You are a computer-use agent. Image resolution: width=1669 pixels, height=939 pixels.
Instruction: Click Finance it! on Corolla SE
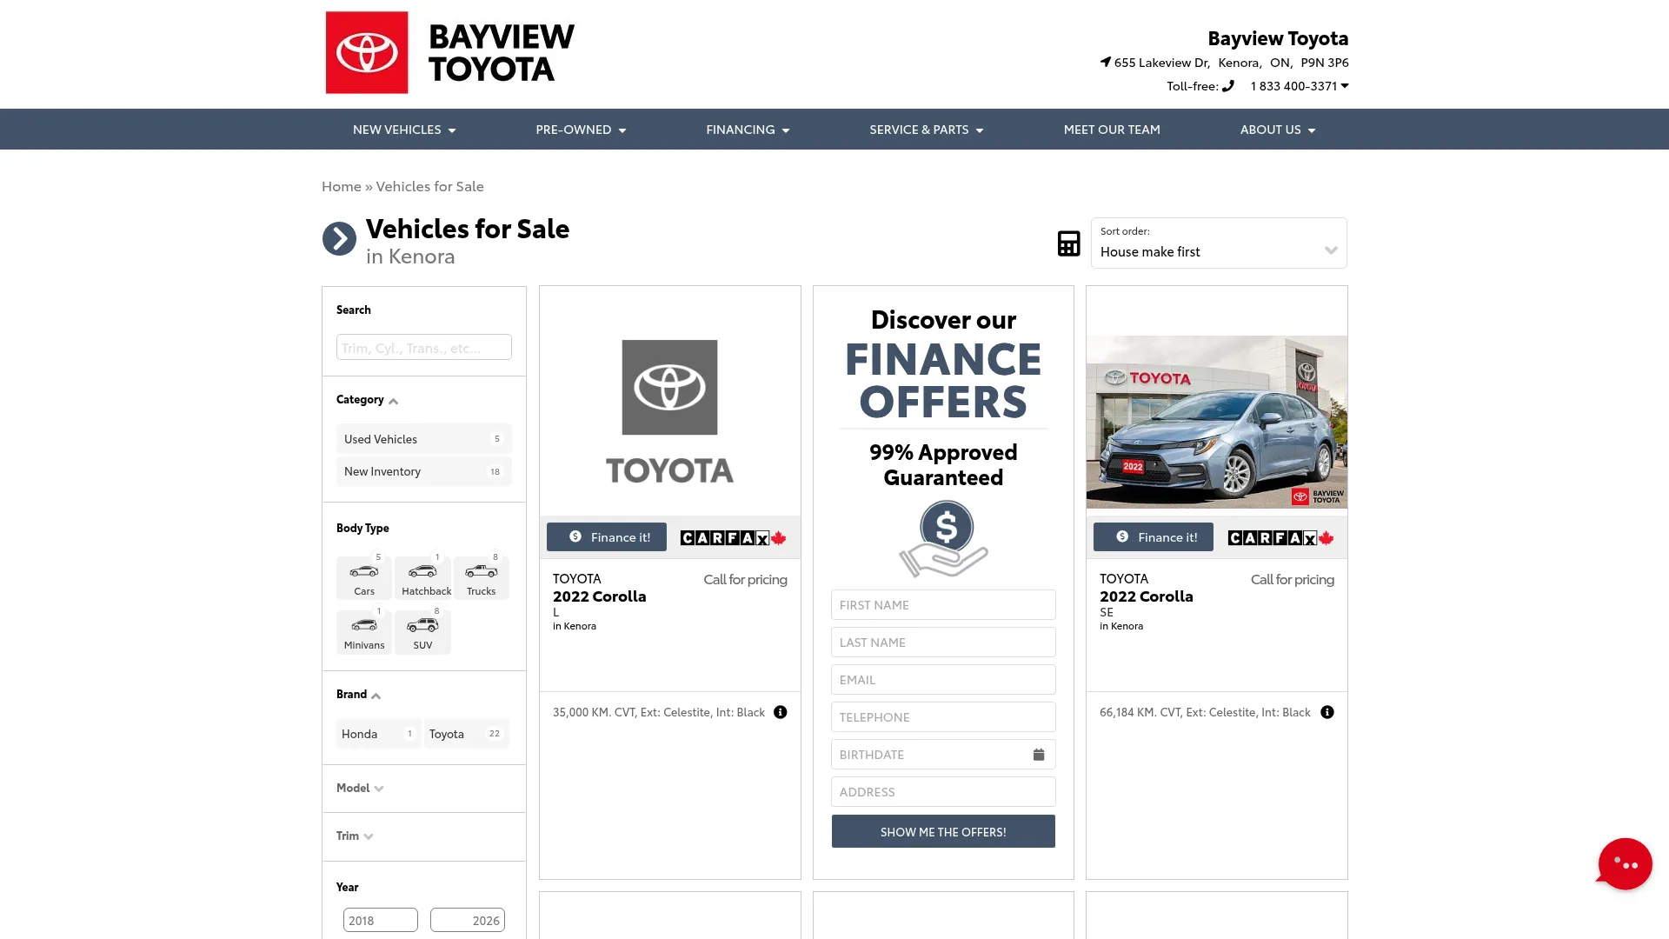point(1154,537)
